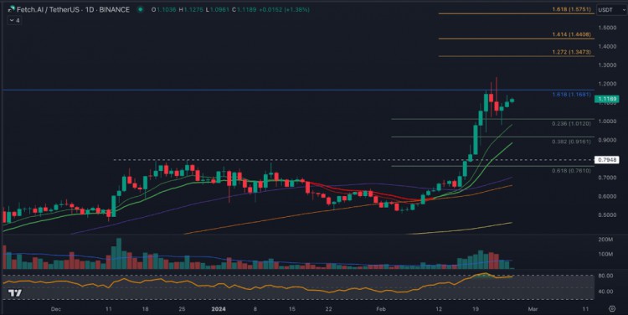Click the 1.3000 price axis label
This screenshot has width=628, height=315.
coord(607,65)
